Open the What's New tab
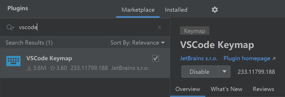This screenshot has height=97, width=285. tap(226, 89)
